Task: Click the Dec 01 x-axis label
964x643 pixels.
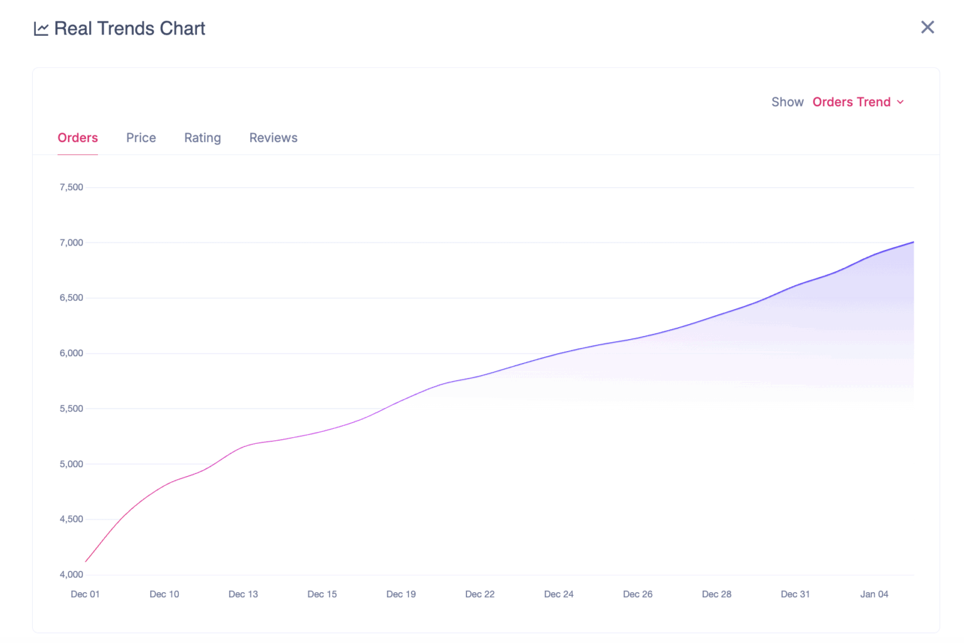Action: click(x=85, y=594)
